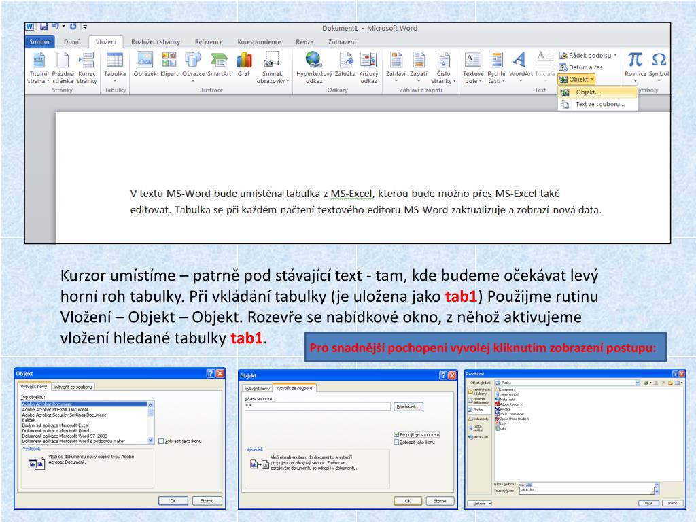
Task: Open the Zápatí footer gallery
Action: (418, 67)
